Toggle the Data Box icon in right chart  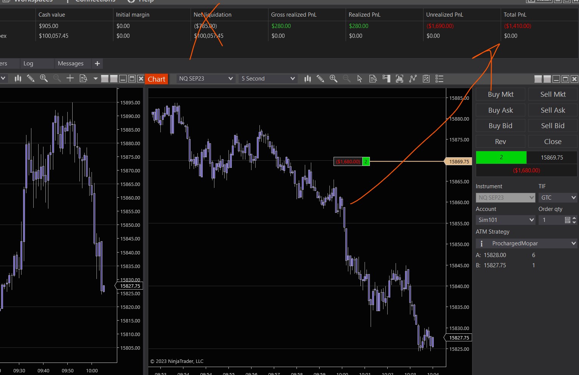tap(373, 79)
